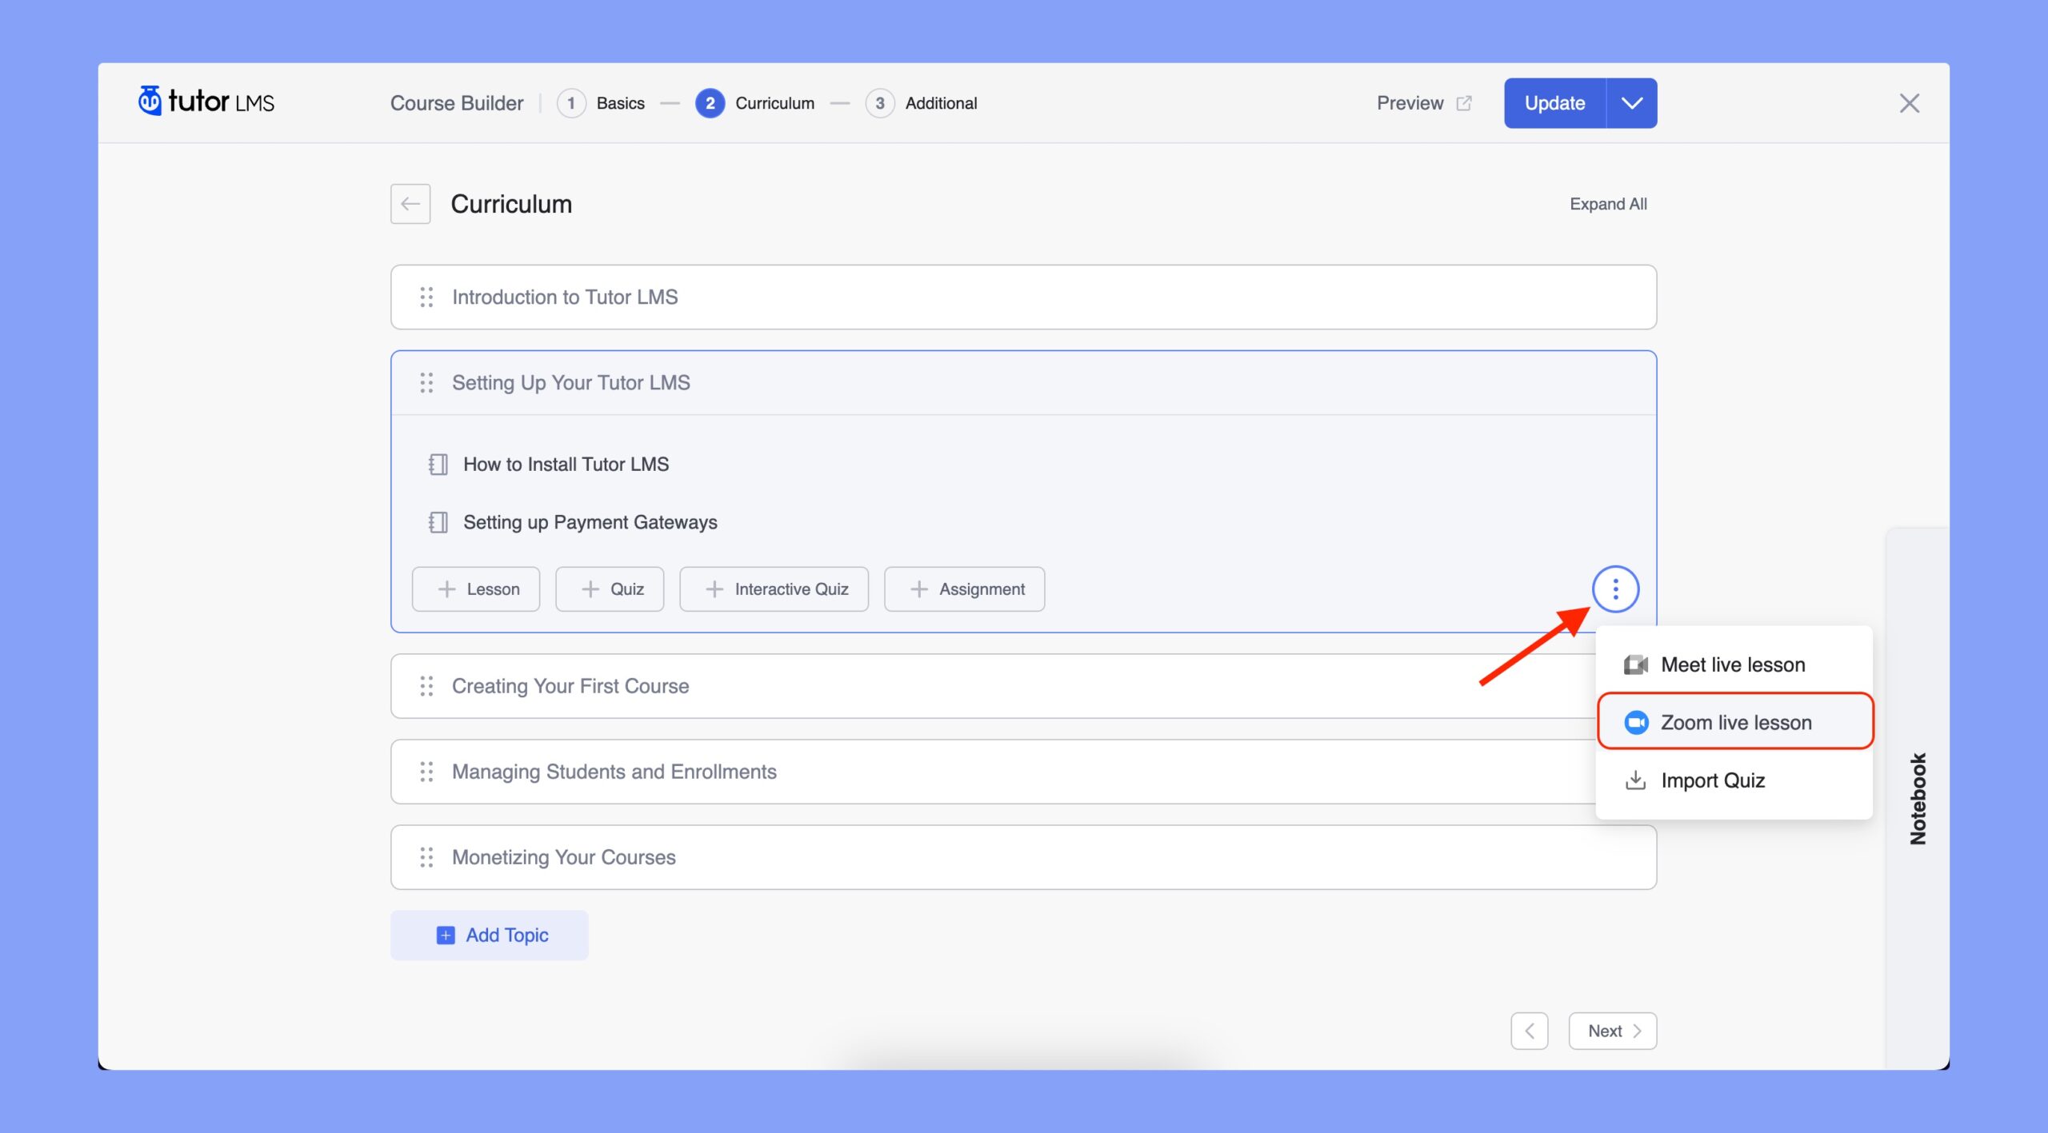Image resolution: width=2048 pixels, height=1133 pixels.
Task: Click the Add Topic button
Action: (x=490, y=936)
